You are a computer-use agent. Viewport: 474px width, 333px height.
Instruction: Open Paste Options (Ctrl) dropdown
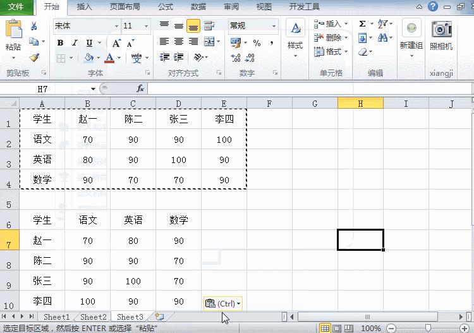(x=223, y=303)
